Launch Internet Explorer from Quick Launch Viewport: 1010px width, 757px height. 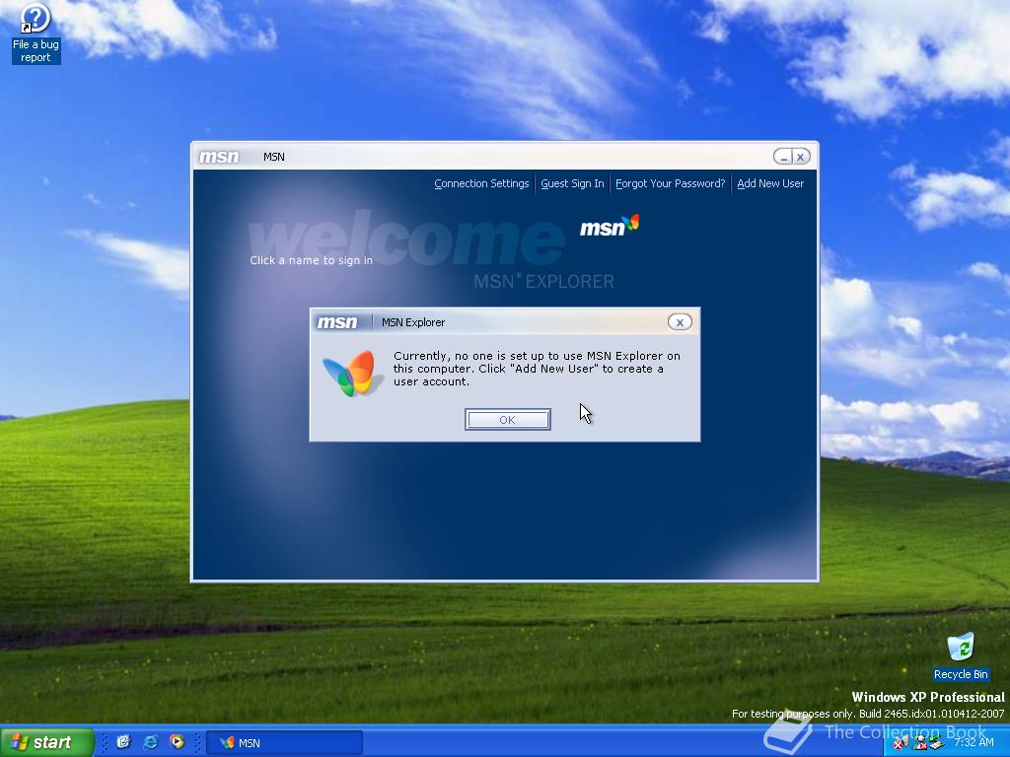(151, 742)
